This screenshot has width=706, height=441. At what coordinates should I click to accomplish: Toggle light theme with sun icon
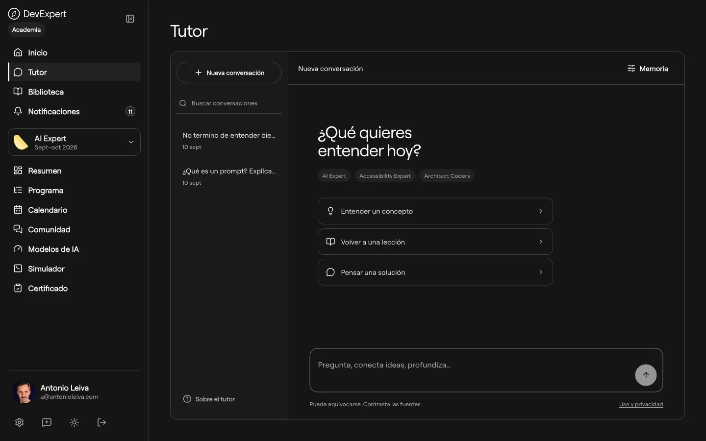[x=75, y=422]
